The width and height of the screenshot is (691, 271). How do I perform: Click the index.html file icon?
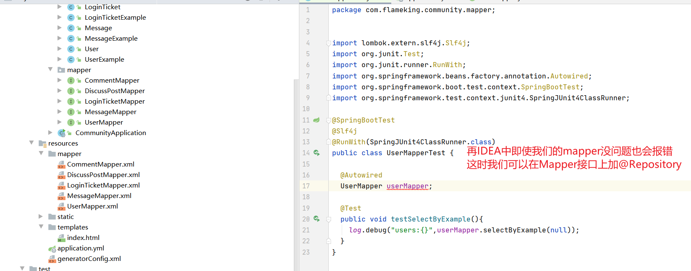[61, 238]
